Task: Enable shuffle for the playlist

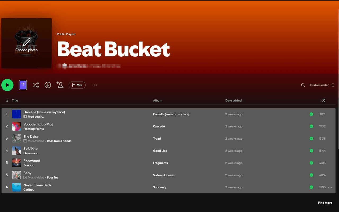Action: 35,85
